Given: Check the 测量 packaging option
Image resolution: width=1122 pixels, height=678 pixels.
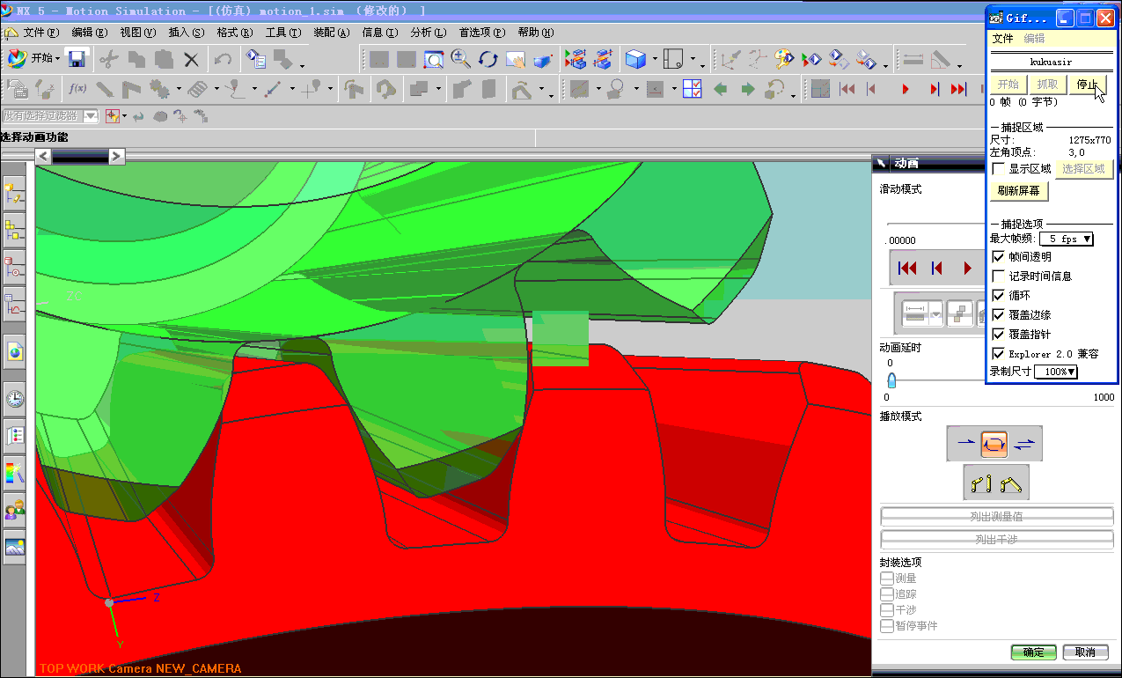Looking at the screenshot, I should [887, 579].
